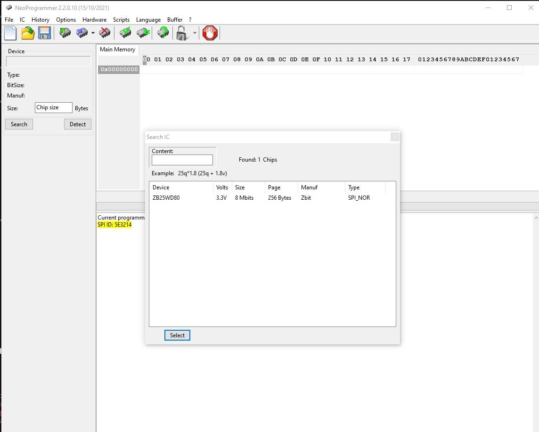Minimize the NeoProgrammer window
539x432 pixels.
click(488, 8)
